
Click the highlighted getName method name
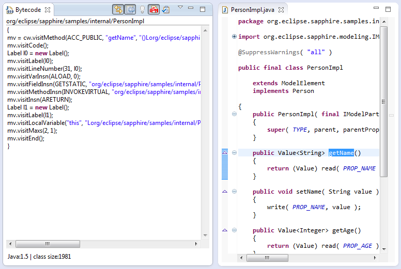click(x=341, y=153)
